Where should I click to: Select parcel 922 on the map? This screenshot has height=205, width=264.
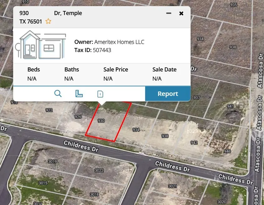pos(49,110)
